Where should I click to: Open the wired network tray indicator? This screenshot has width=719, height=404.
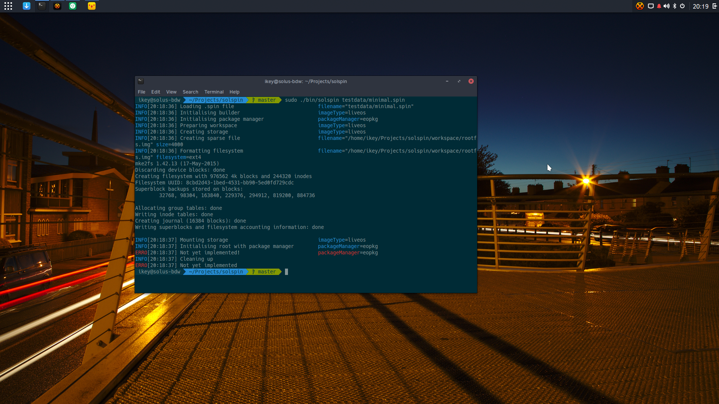651,6
